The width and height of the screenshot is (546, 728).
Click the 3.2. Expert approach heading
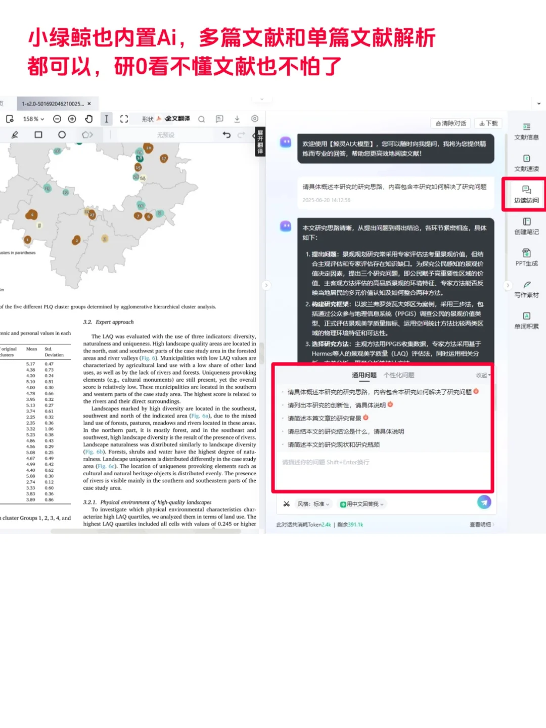coord(109,322)
